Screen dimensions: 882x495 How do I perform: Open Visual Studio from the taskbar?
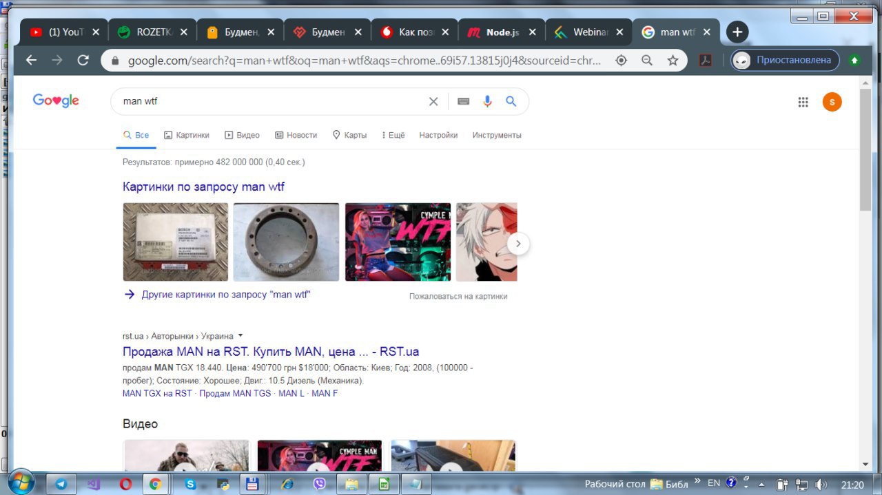coord(94,484)
